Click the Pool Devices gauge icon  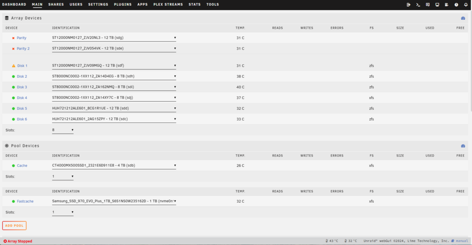point(463,146)
